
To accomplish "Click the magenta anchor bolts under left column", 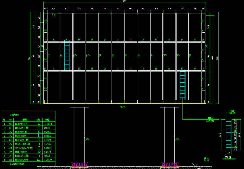I will (x=79, y=165).
